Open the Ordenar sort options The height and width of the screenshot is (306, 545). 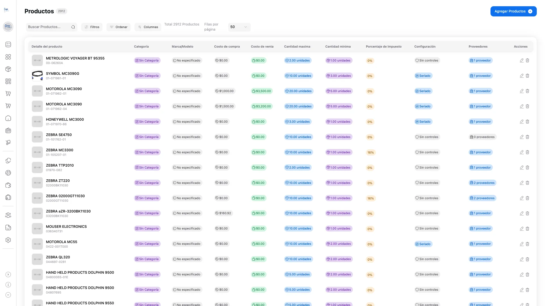pos(118,27)
